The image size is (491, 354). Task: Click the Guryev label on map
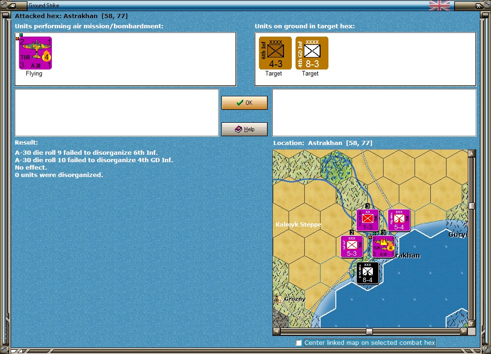coord(458,234)
